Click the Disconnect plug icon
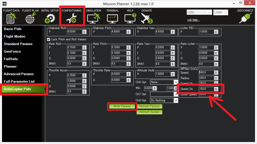This screenshot has width=257, height=144. click(x=245, y=18)
